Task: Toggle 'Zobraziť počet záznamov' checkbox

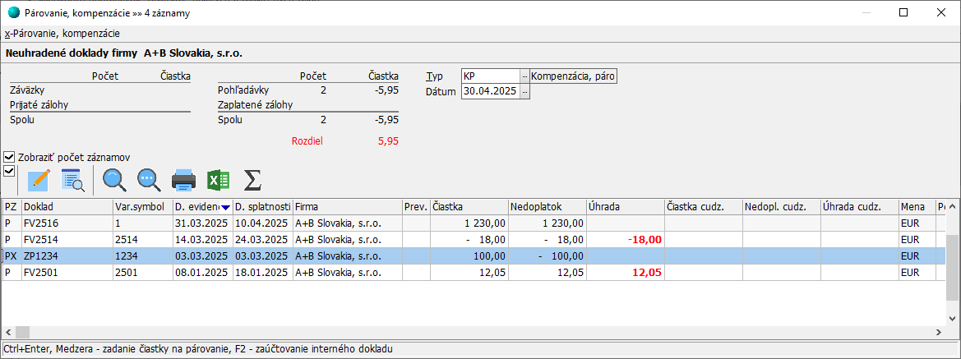Action: [10, 157]
